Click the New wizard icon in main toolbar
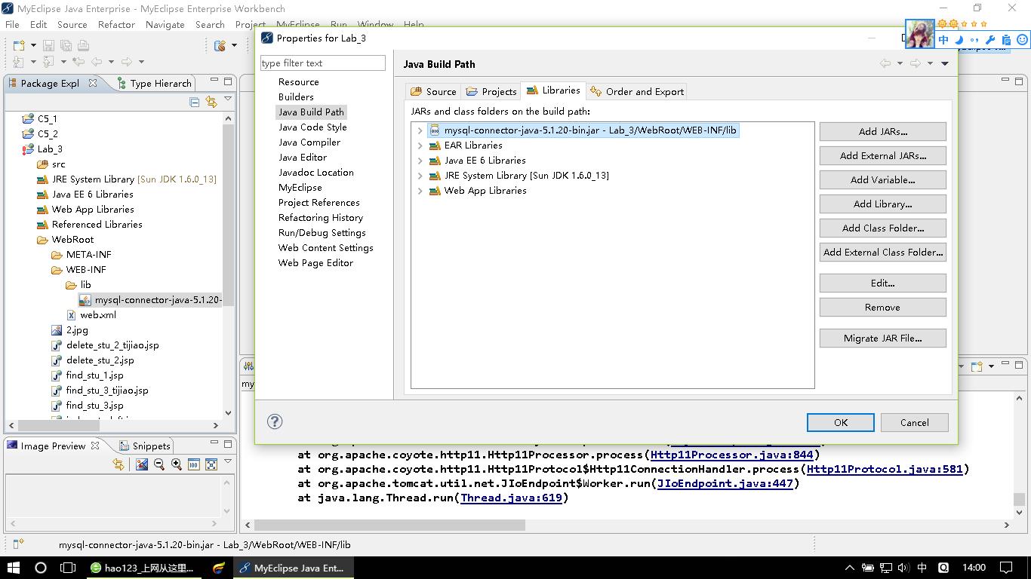The width and height of the screenshot is (1031, 579). [19, 45]
